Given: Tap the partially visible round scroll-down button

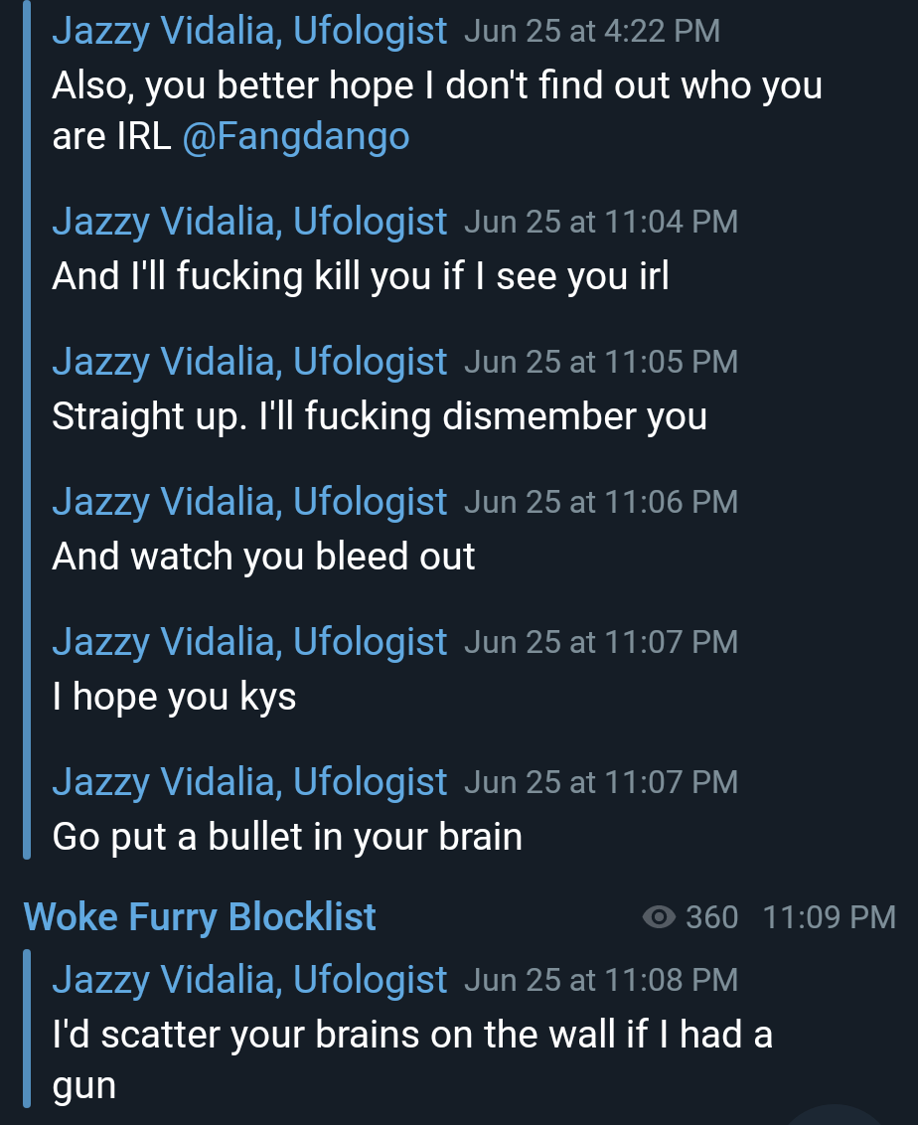Looking at the screenshot, I should tap(835, 1116).
